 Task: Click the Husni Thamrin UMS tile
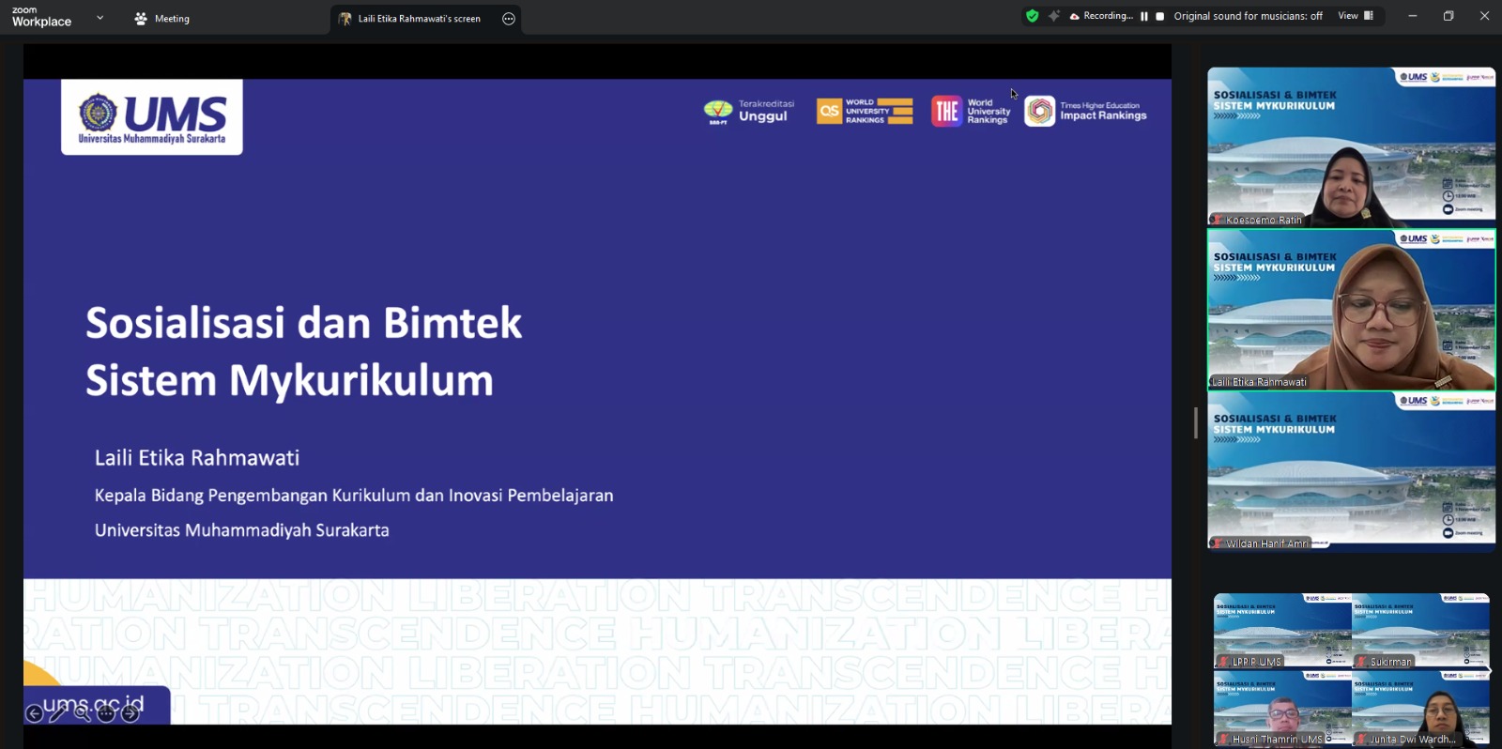click(1282, 709)
